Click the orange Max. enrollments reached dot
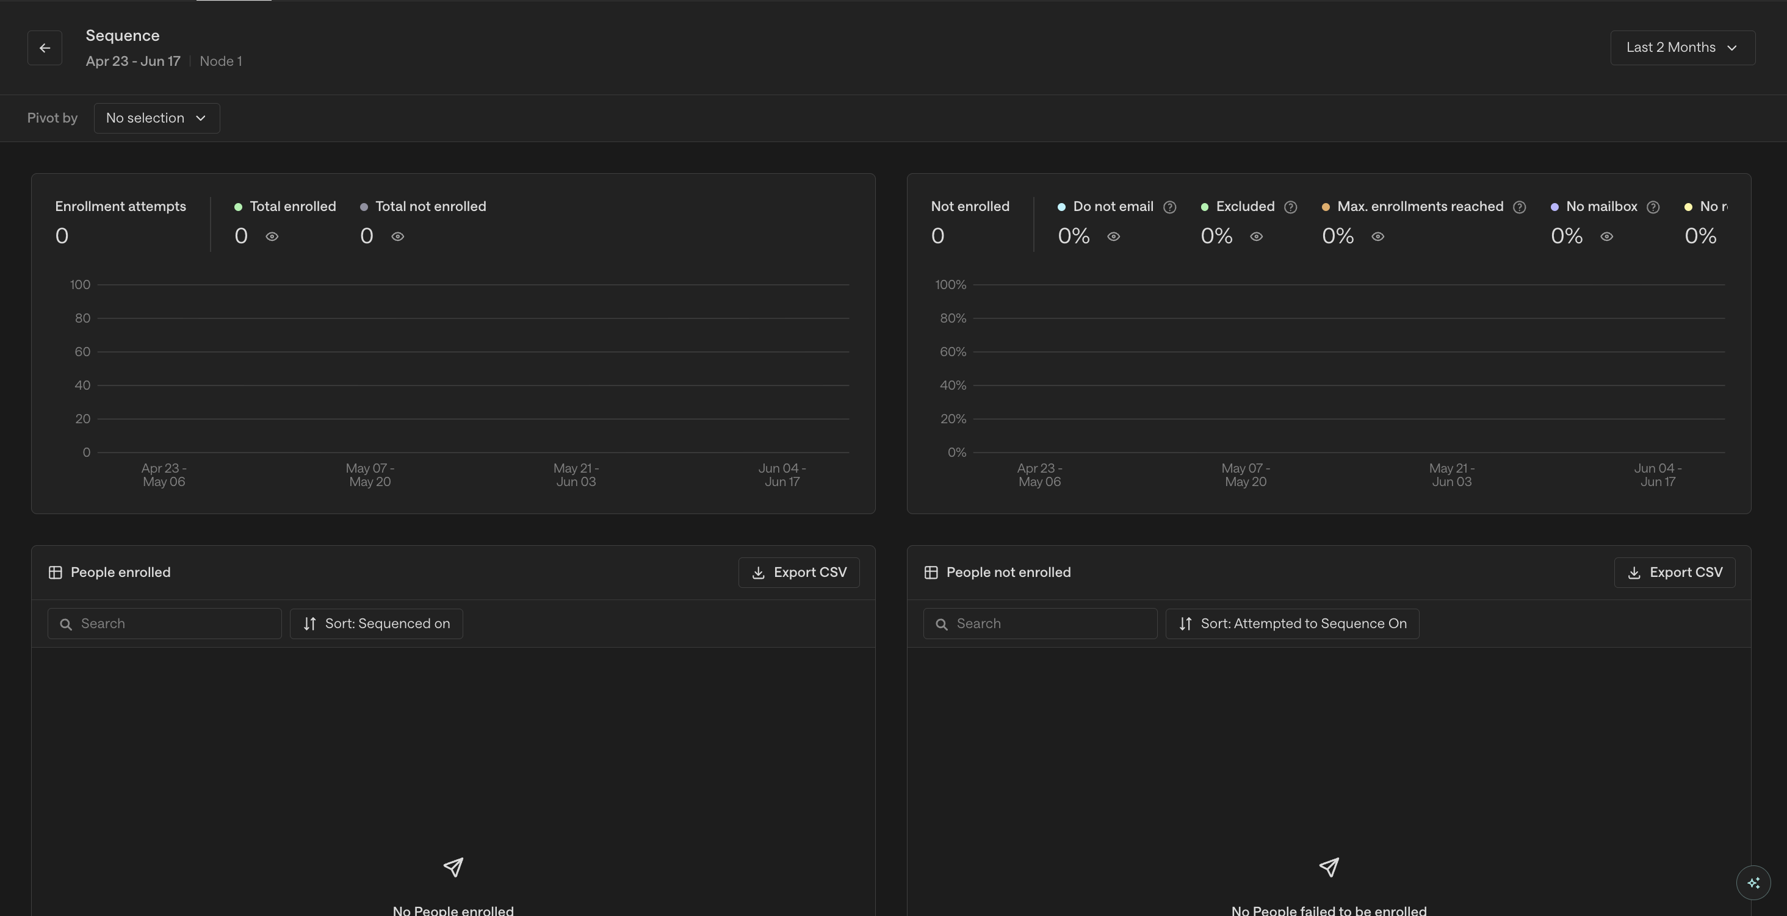Image resolution: width=1787 pixels, height=916 pixels. [x=1326, y=207]
